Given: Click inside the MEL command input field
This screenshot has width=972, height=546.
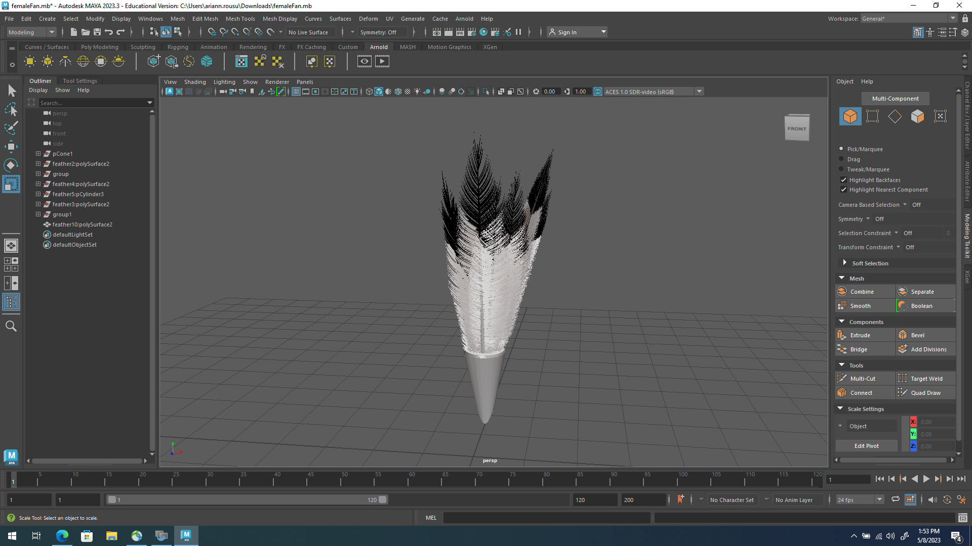Looking at the screenshot, I should point(547,518).
